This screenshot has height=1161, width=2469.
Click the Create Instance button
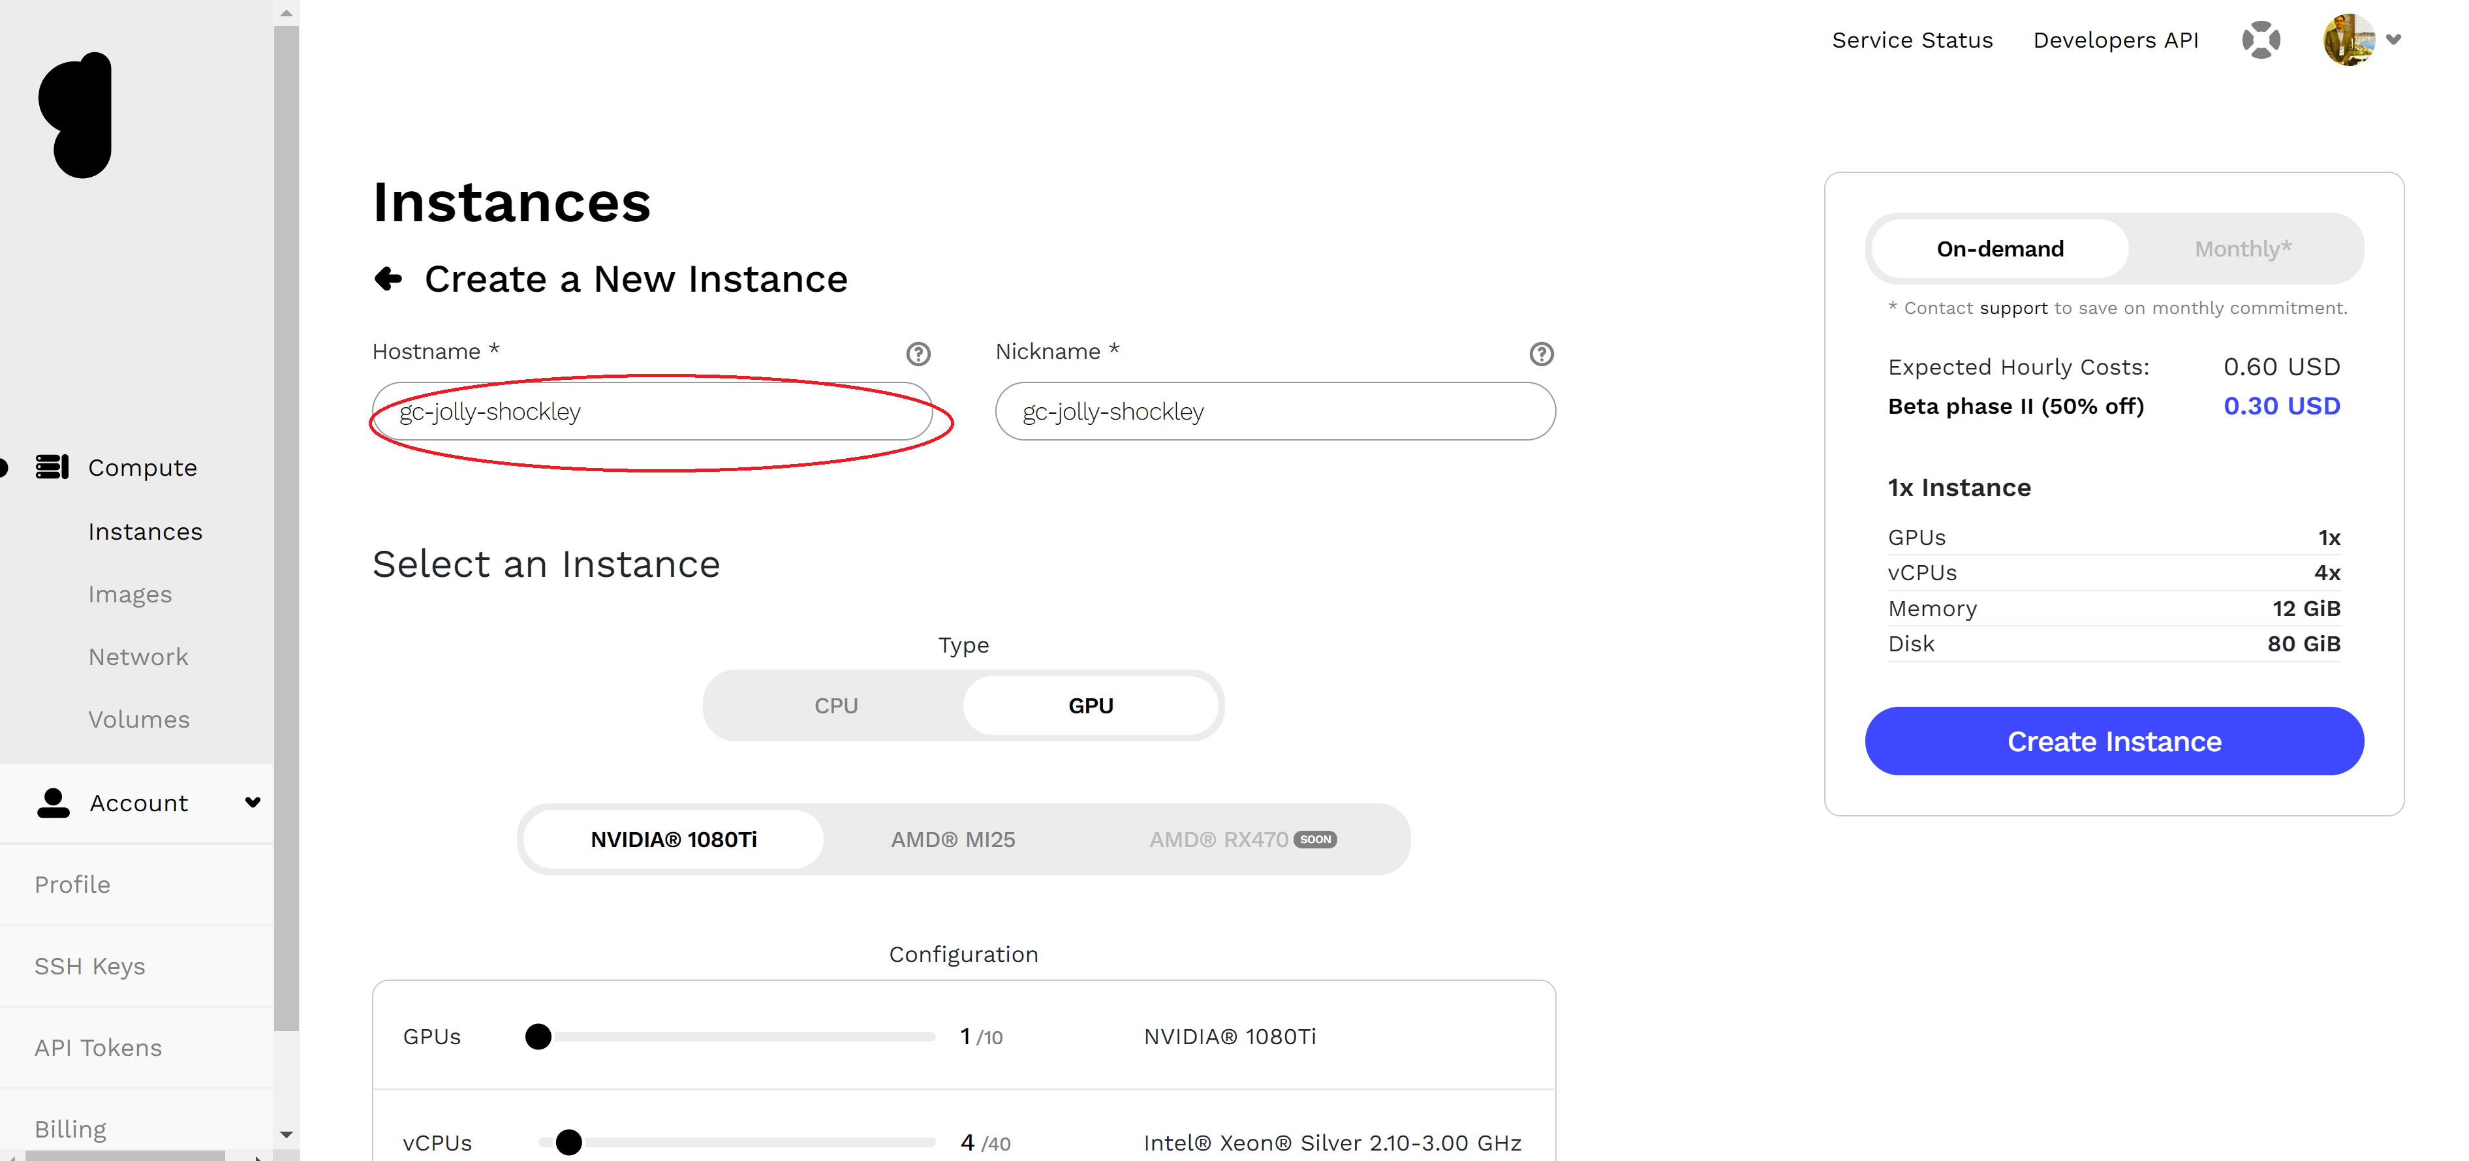click(2113, 741)
